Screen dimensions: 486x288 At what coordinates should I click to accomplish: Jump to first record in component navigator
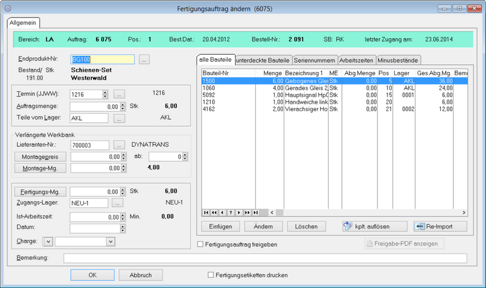(207, 212)
